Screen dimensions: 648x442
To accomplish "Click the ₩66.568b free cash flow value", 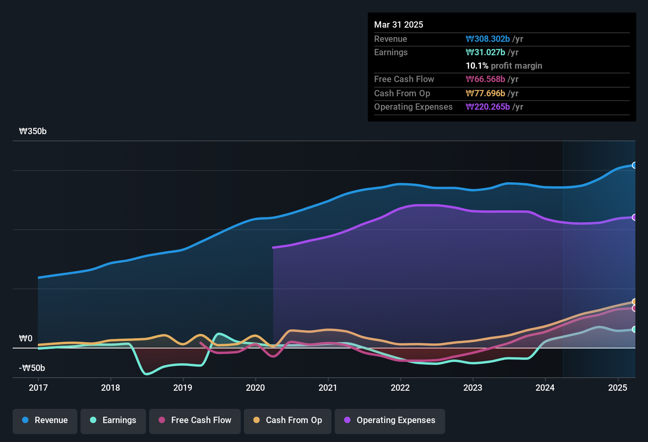I will pos(485,79).
